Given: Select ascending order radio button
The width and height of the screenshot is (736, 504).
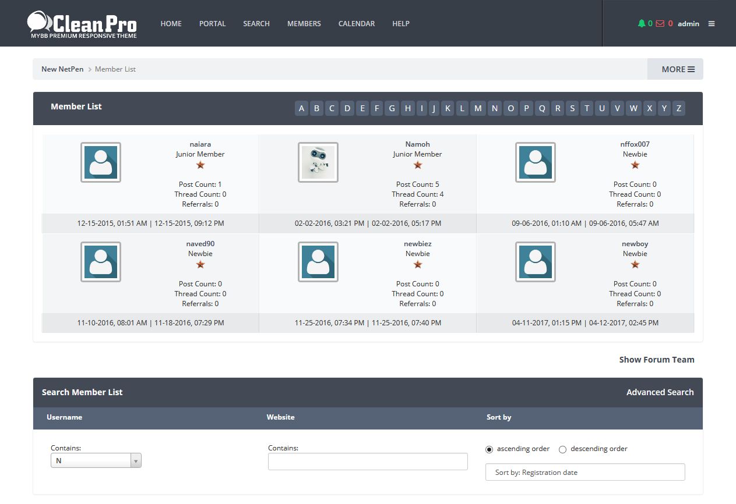Looking at the screenshot, I should point(490,449).
